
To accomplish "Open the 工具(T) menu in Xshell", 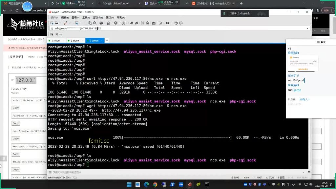I will (x=86, y=18).
